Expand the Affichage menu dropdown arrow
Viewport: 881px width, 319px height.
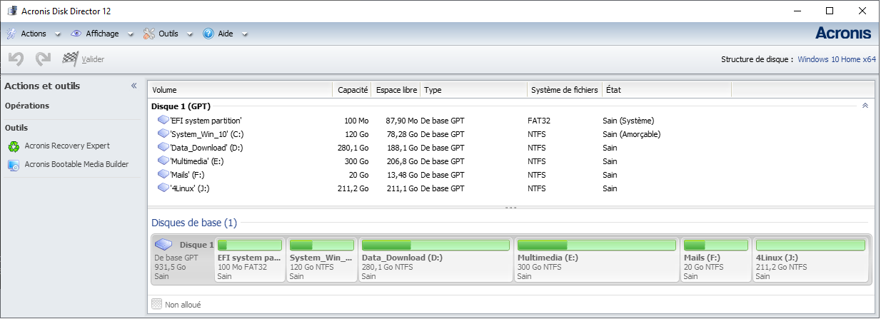130,34
